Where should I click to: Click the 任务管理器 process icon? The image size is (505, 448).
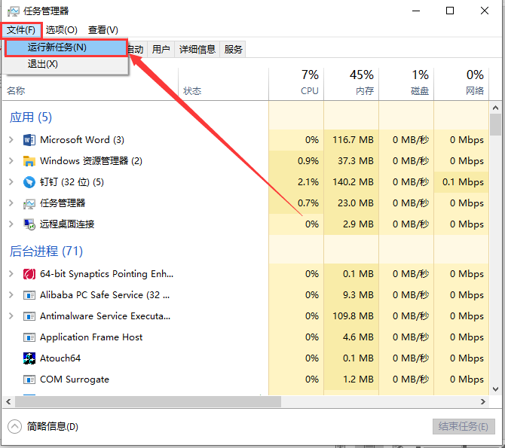tap(29, 203)
